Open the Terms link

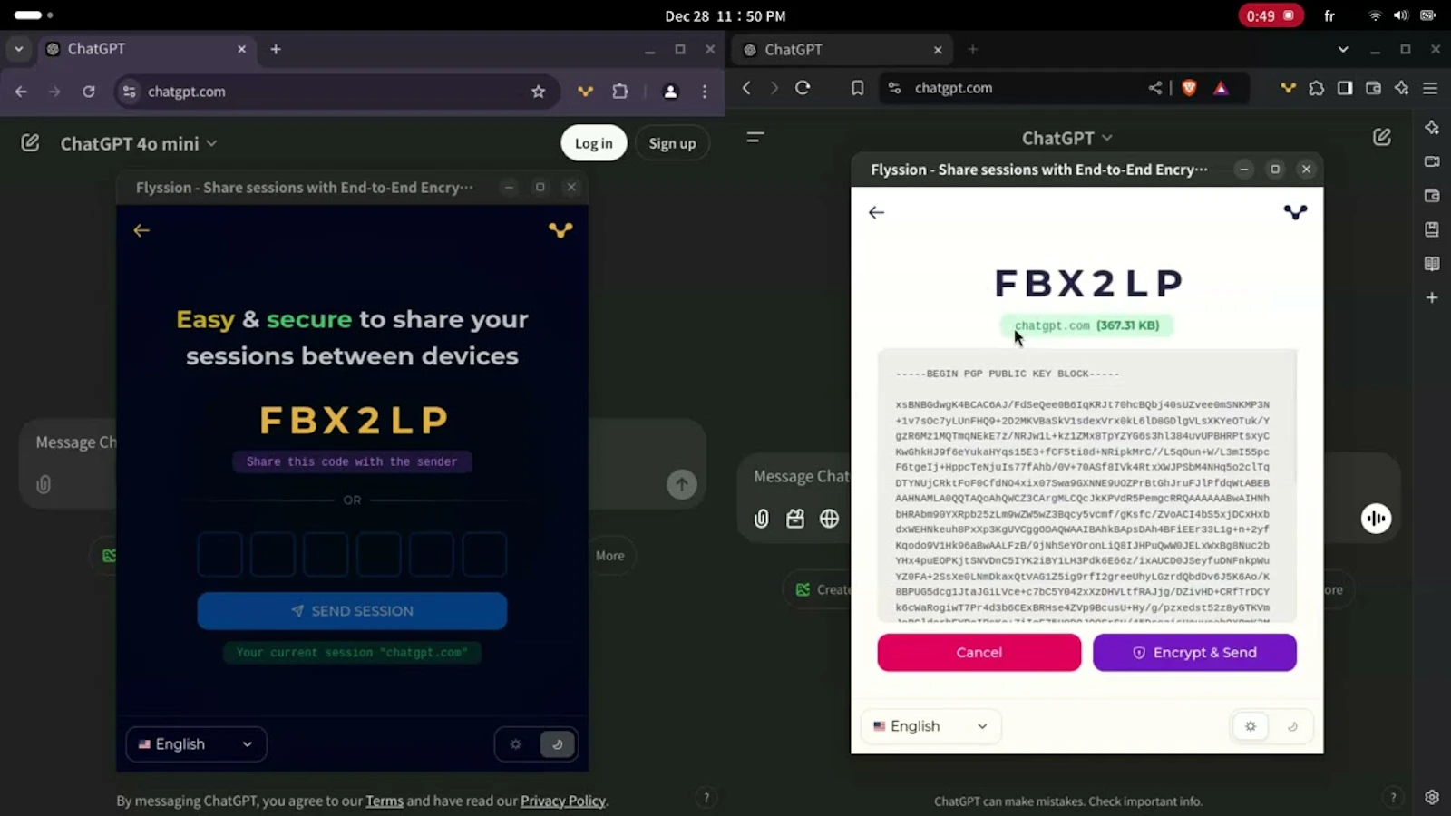tap(385, 801)
